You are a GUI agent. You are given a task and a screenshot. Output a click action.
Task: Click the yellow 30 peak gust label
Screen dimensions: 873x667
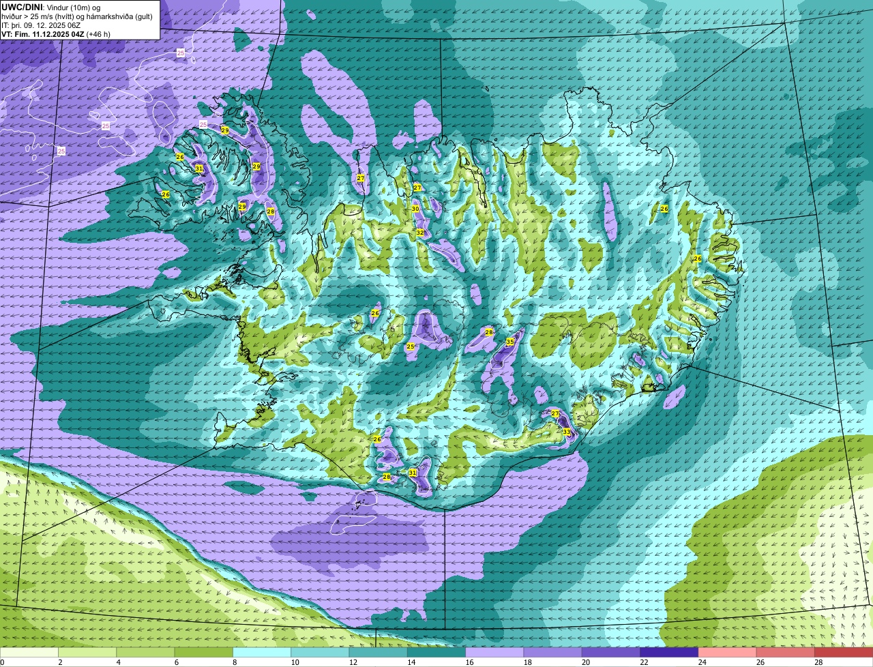[415, 209]
